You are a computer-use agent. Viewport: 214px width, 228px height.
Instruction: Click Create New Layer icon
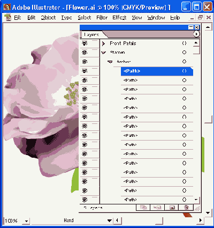pyautogui.click(x=172, y=208)
